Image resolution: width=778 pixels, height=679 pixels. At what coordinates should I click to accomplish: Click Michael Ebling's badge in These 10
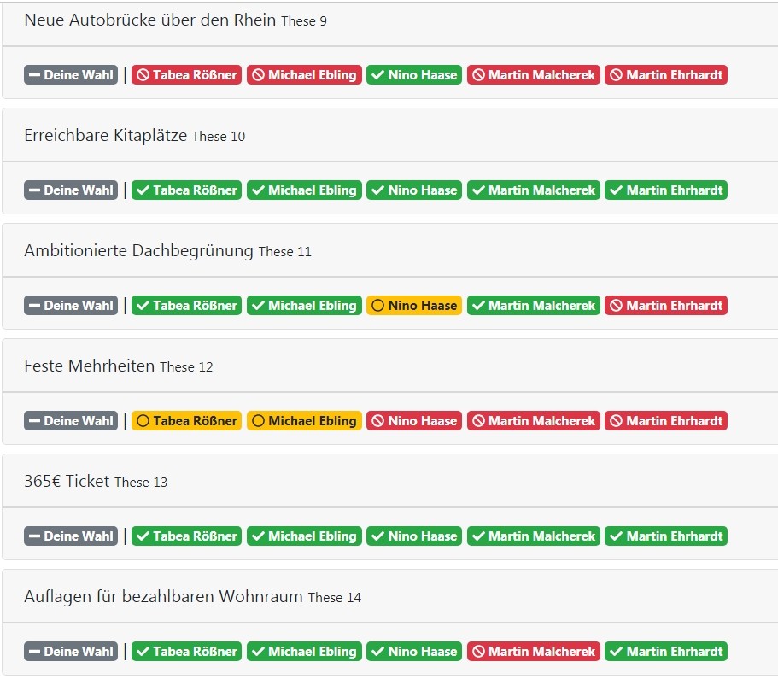pyautogui.click(x=304, y=190)
